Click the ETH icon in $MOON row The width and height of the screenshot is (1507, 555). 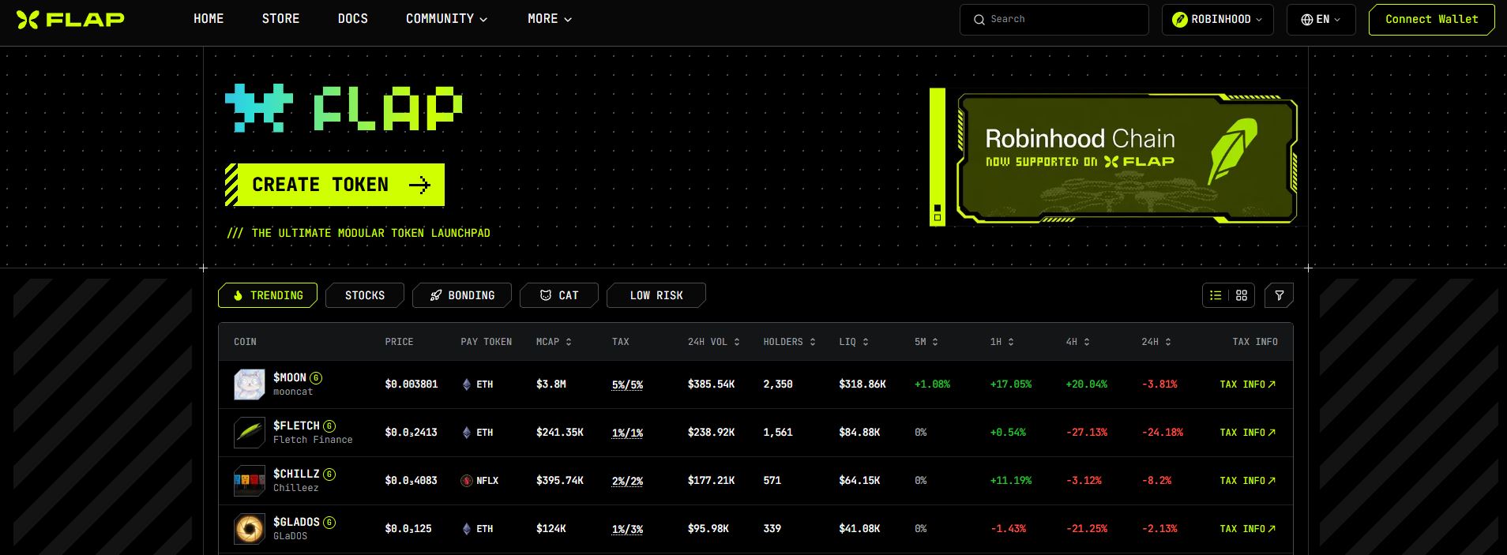point(467,384)
